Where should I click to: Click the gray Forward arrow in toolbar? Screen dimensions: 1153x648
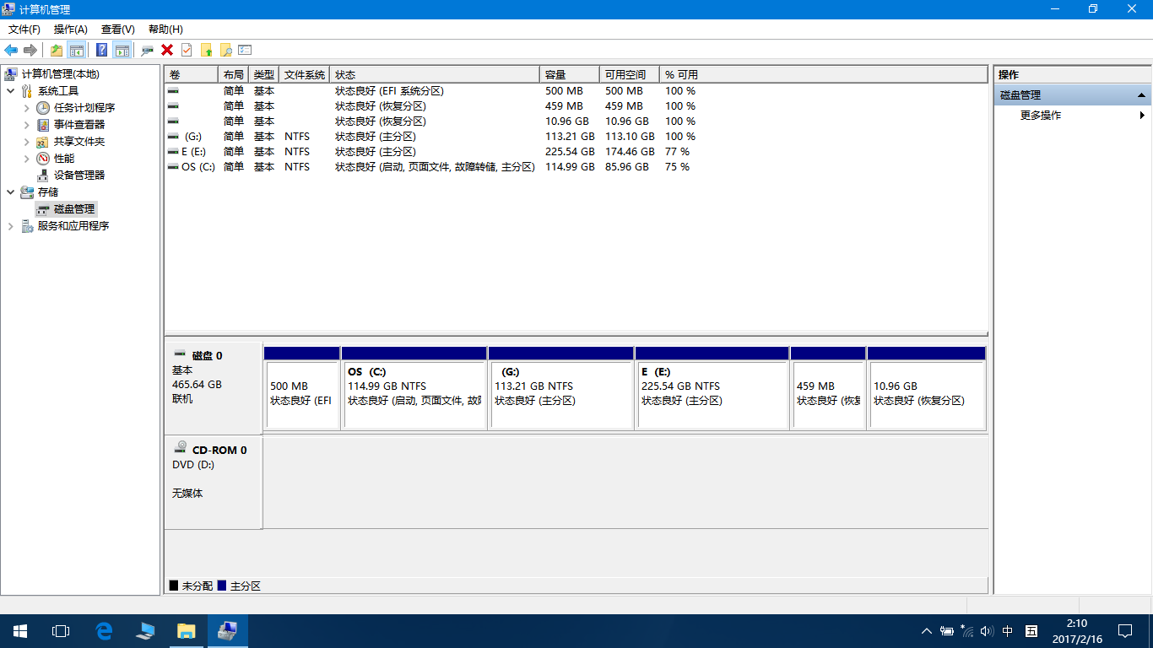click(30, 50)
